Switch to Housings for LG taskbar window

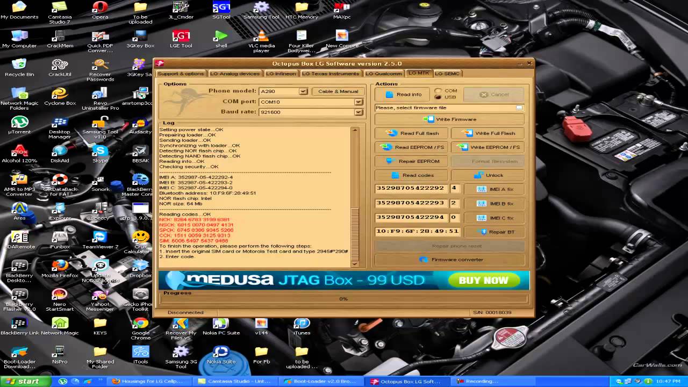150,382
